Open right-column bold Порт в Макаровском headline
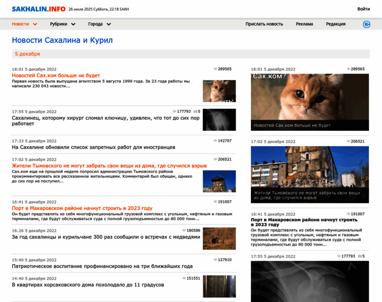The width and height of the screenshot is (382, 302). (304, 222)
